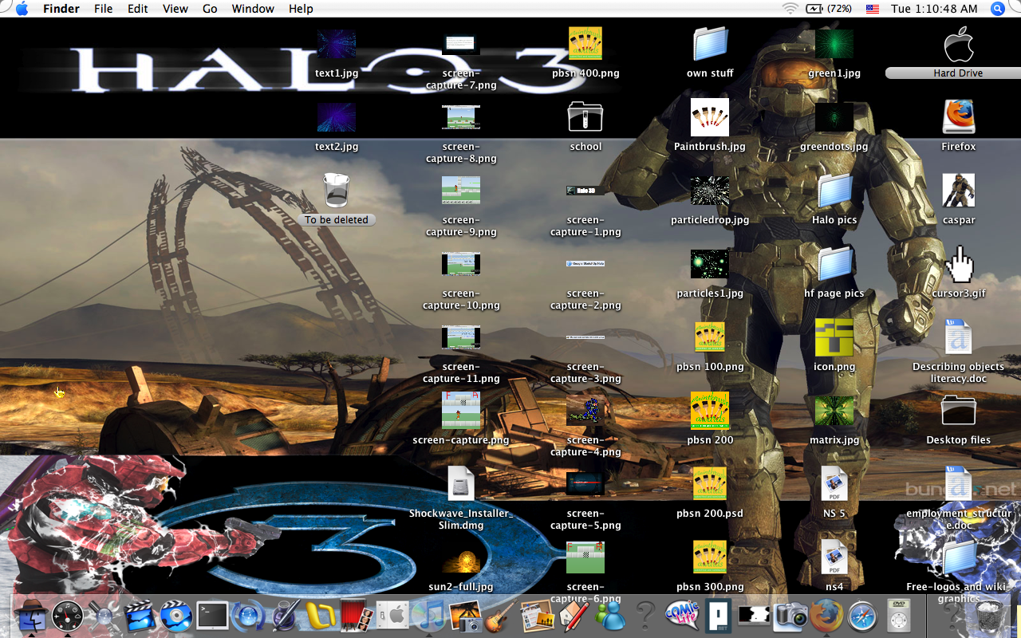Select greendots.jpg file
The width and height of the screenshot is (1021, 638).
point(834,118)
